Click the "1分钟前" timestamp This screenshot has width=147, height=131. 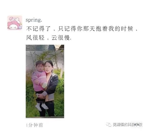tap(35, 125)
